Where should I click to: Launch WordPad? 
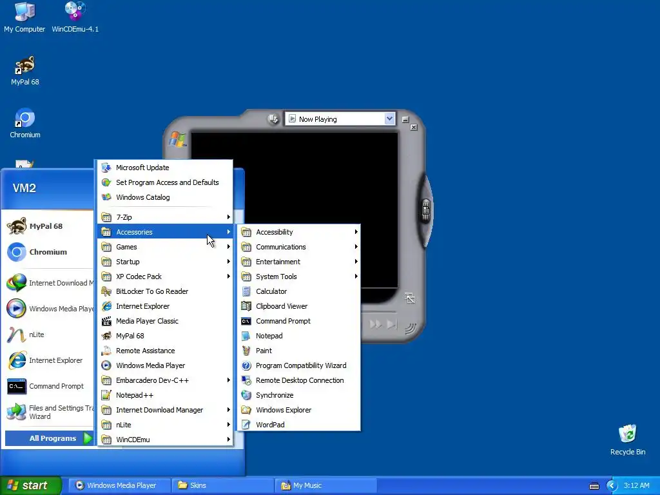[x=299, y=425]
